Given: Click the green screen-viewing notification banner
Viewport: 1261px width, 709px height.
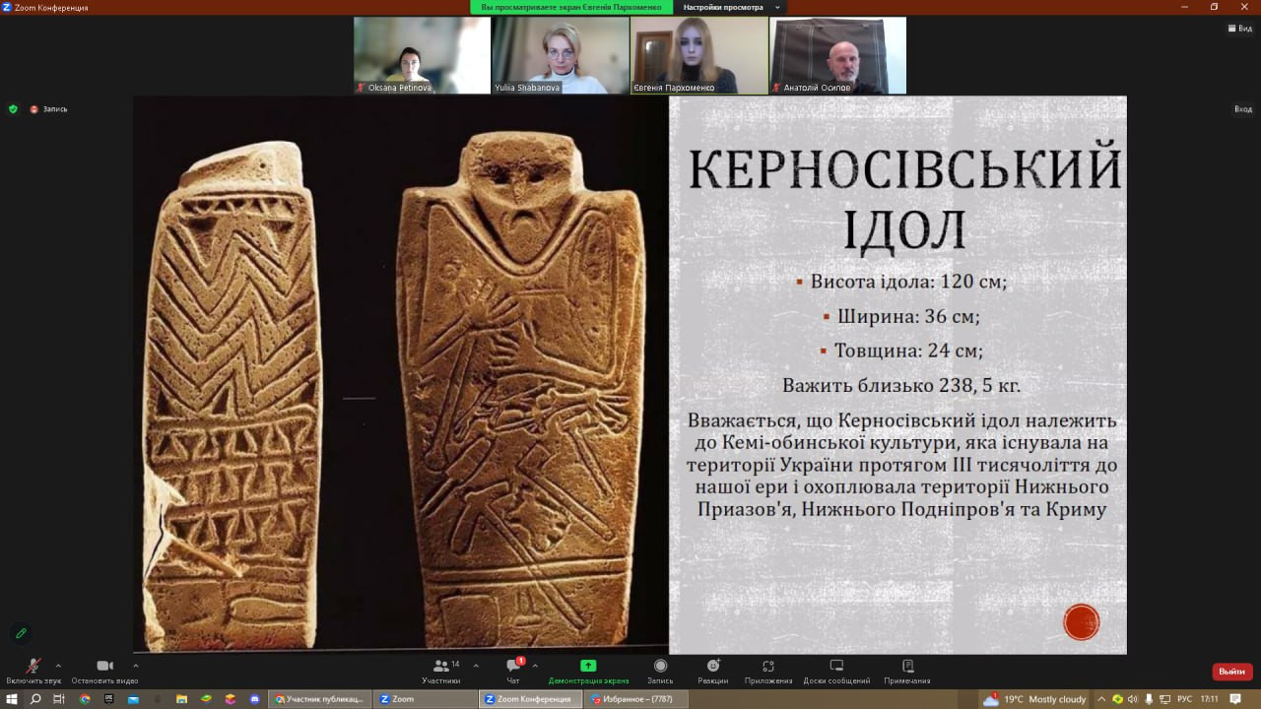Looking at the screenshot, I should 571,7.
